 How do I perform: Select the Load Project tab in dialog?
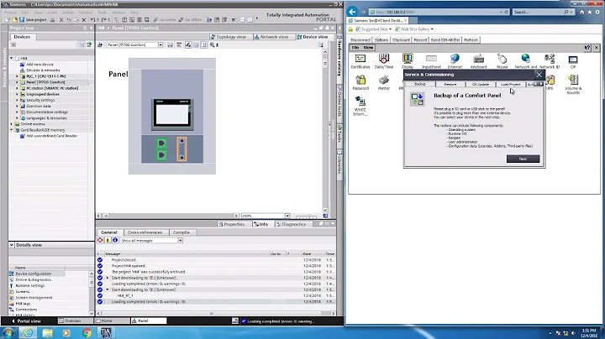[511, 84]
